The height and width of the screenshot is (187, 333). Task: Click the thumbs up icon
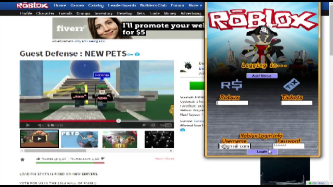pos(39,159)
